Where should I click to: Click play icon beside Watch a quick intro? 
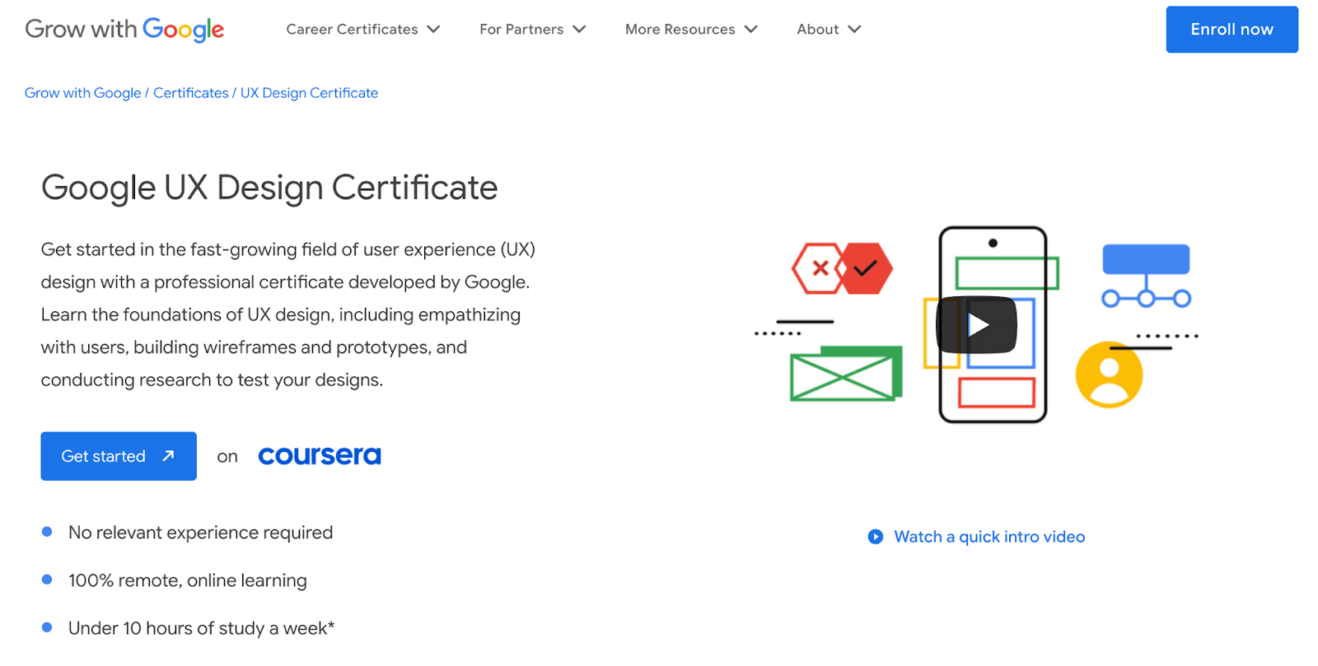(875, 537)
